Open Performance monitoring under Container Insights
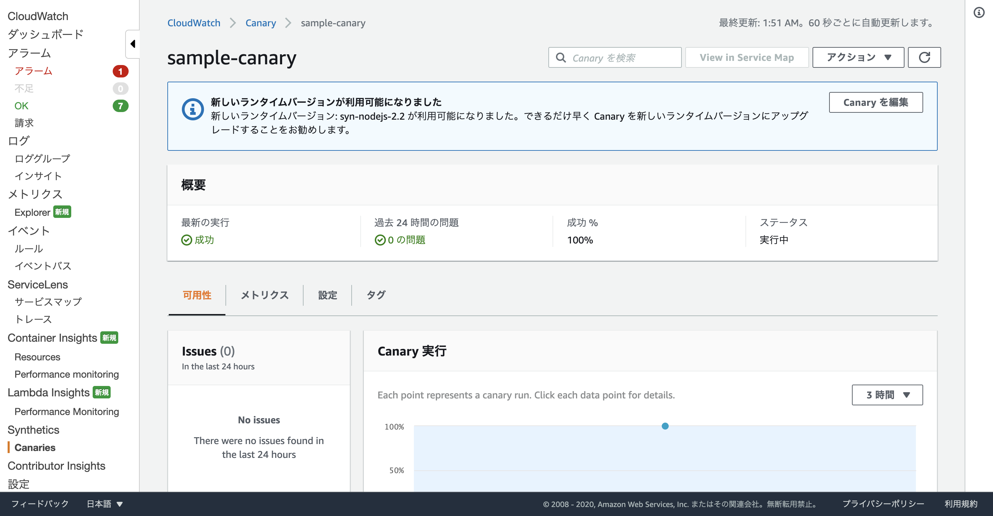The height and width of the screenshot is (516, 993). pyautogui.click(x=67, y=374)
